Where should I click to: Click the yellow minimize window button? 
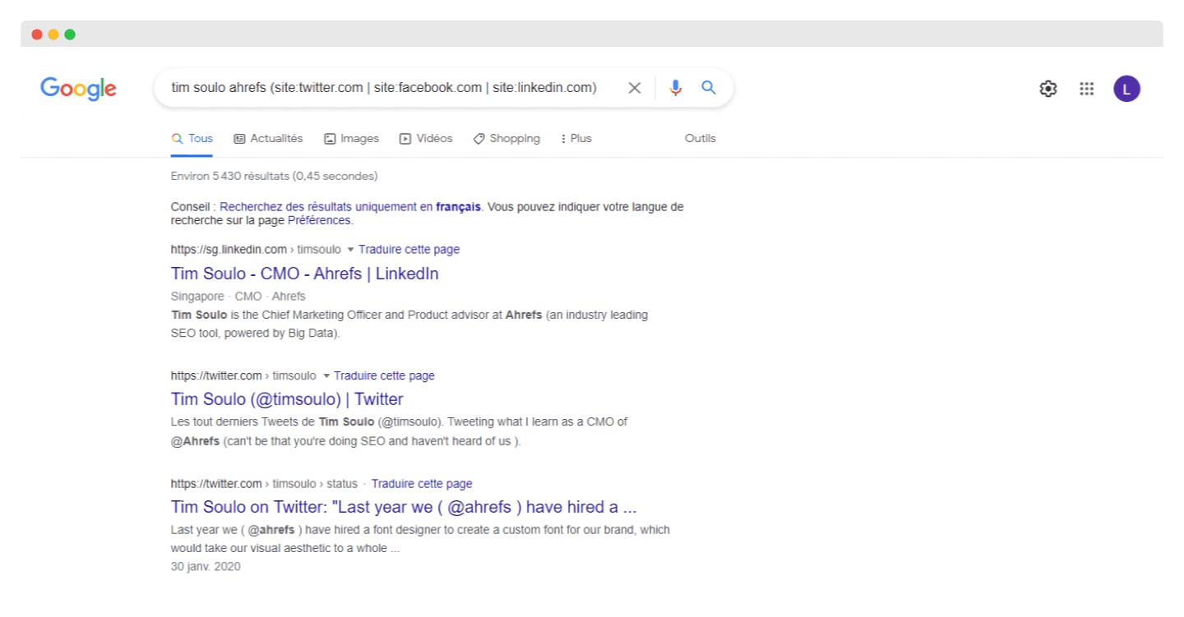[53, 35]
